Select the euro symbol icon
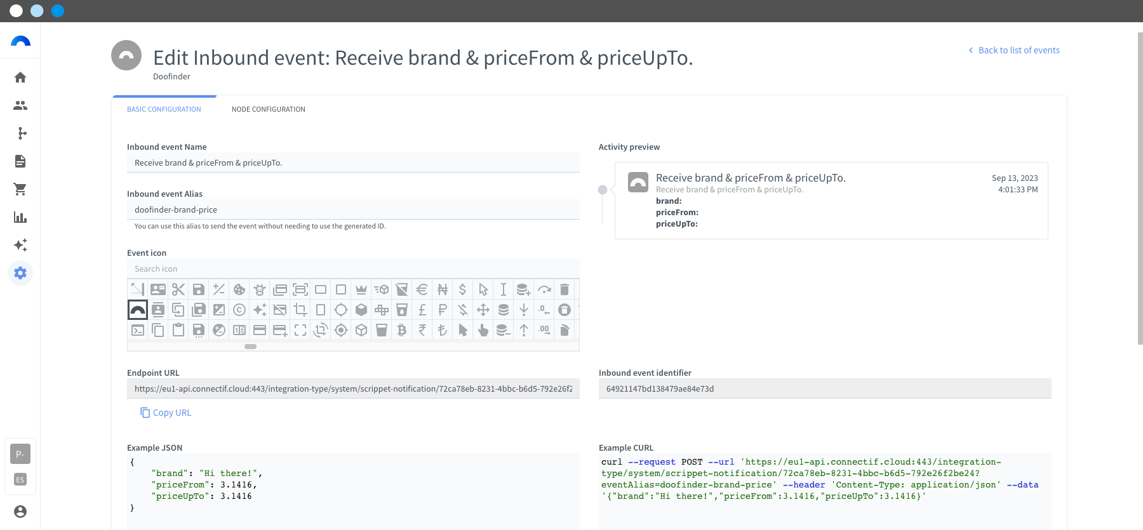The image size is (1143, 530). (422, 289)
